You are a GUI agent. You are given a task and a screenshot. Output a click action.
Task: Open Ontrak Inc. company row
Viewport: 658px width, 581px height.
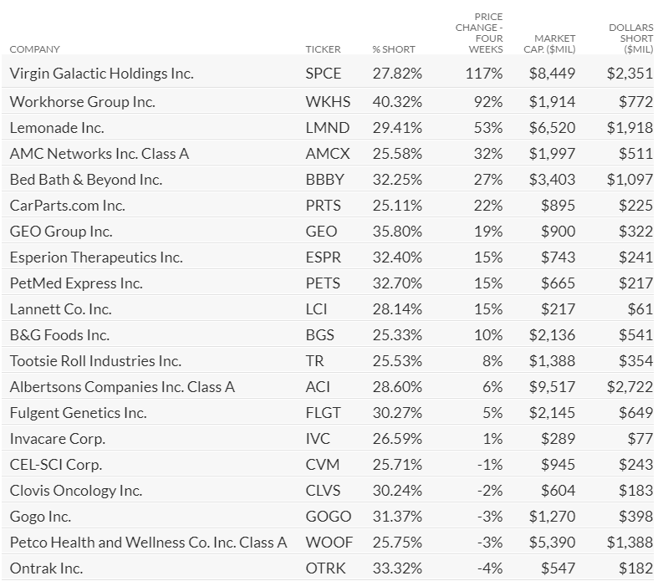point(327,568)
